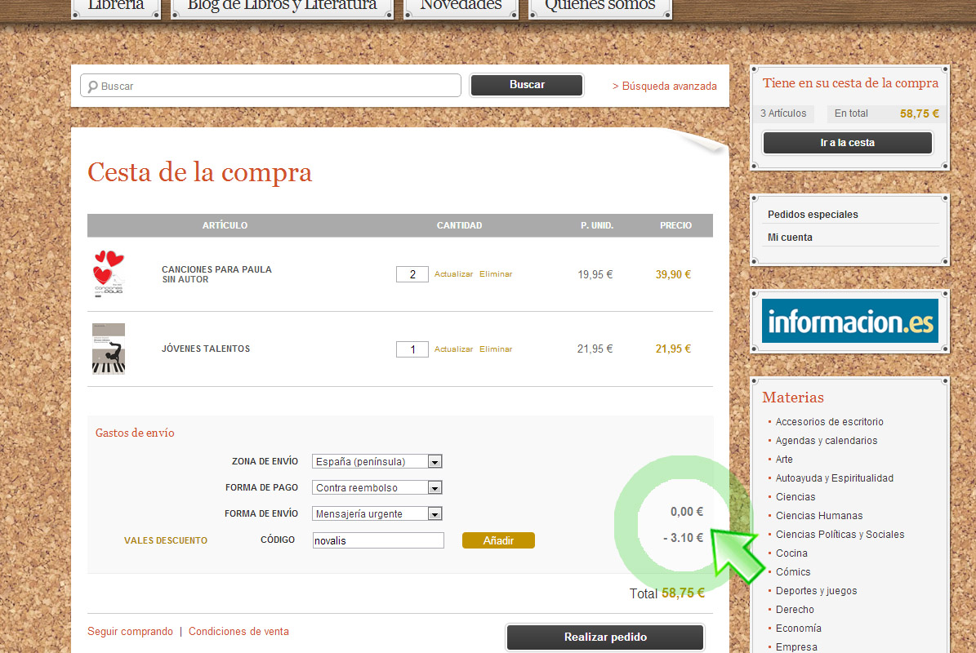976x653 pixels.
Task: Open the Novedades tab
Action: click(461, 7)
